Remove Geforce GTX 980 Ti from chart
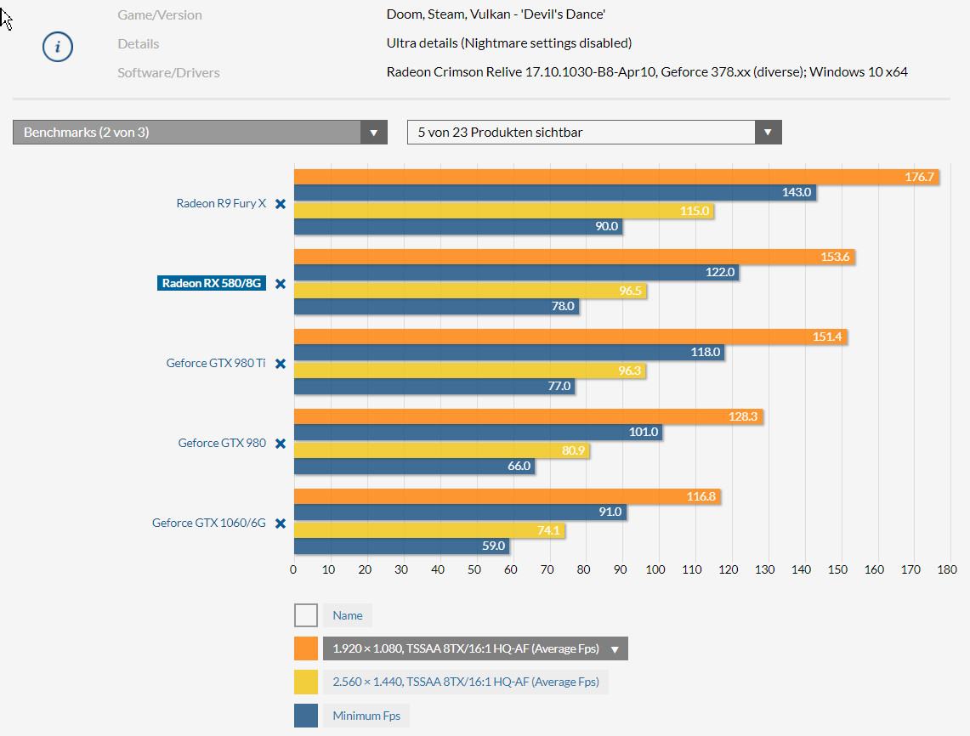 (x=281, y=363)
